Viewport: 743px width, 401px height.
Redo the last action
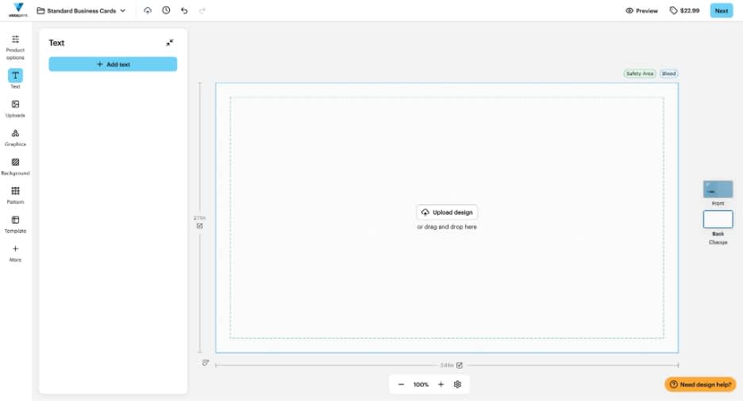pyautogui.click(x=202, y=10)
